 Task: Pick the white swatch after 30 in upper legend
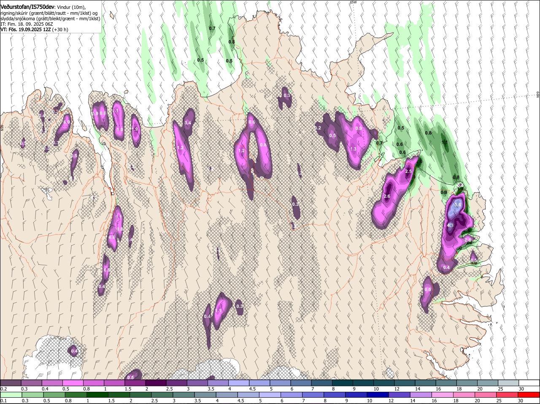click(x=529, y=383)
